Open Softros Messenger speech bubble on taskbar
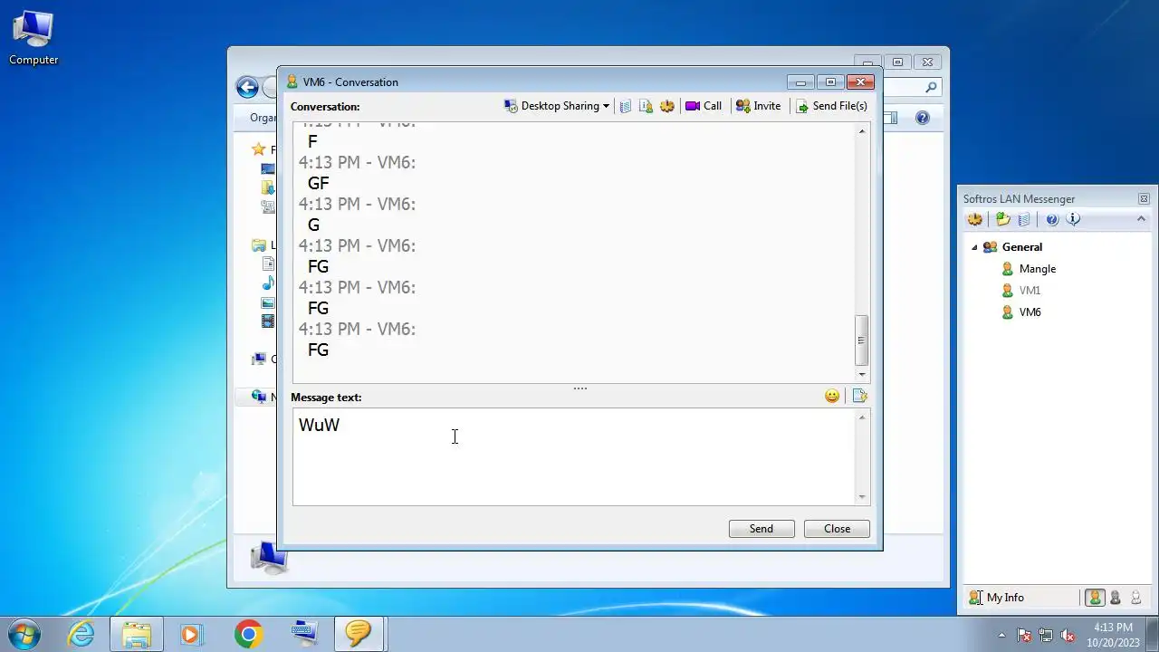Viewport: 1159px width, 652px height. [359, 634]
